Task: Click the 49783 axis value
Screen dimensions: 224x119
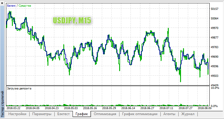Action: point(214,47)
